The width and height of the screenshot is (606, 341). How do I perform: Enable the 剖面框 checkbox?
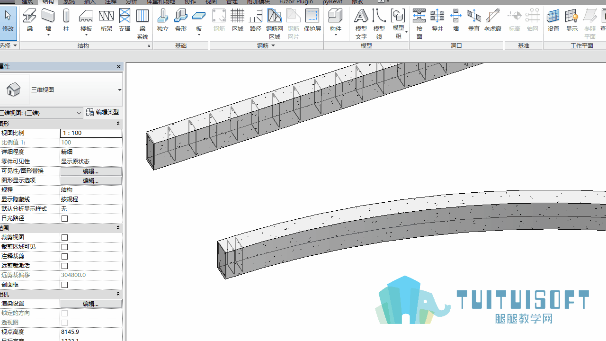click(65, 285)
